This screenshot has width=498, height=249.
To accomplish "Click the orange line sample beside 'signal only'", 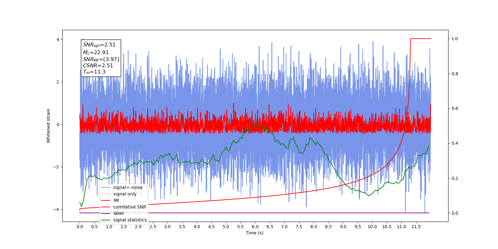I will point(106,194).
